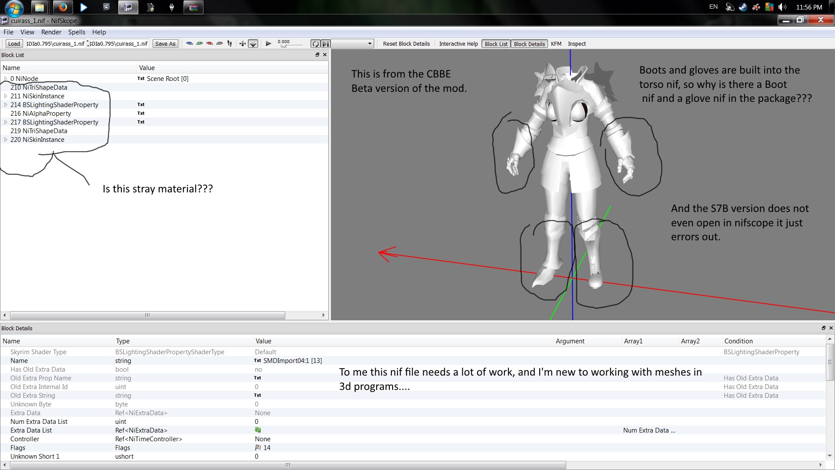835x470 pixels.
Task: Open the view options dropdown button
Action: pos(253,44)
